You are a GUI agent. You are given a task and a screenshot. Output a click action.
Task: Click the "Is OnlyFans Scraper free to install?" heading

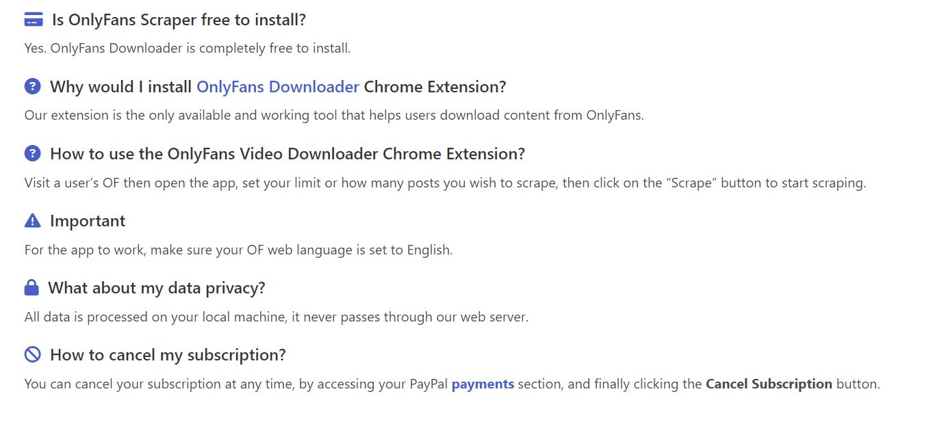point(179,20)
